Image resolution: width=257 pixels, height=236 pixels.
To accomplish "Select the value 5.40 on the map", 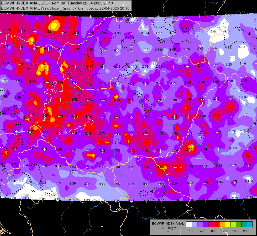I will point(161,200).
